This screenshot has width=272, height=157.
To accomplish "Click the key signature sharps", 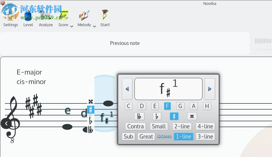I will 34,106.
